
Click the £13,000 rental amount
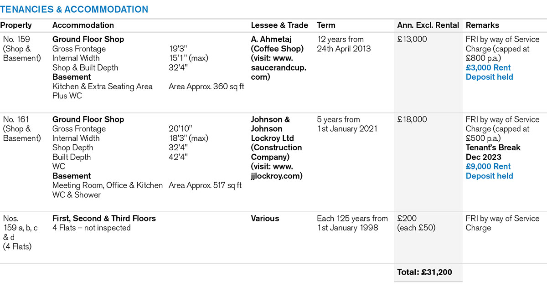(412, 39)
